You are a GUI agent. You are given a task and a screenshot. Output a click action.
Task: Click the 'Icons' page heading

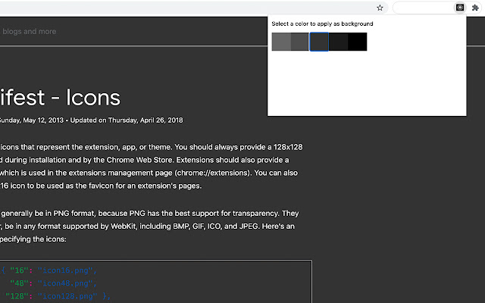tap(92, 98)
